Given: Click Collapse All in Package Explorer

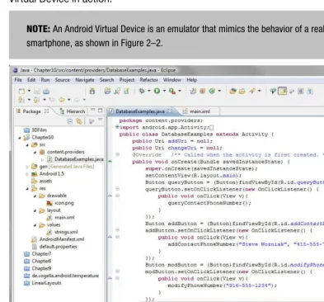Looking at the screenshot, I should pos(70,121).
